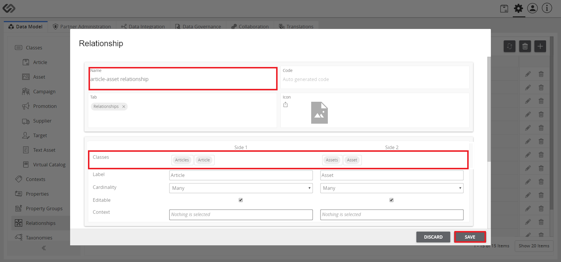Screen dimensions: 561x262
Task: Click the page scrollbar at right edge
Action: pos(552,123)
